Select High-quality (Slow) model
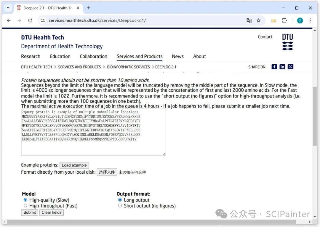320x227 pixels. [25, 200]
